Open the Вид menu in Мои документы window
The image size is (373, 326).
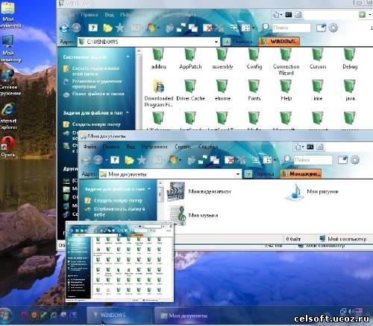click(131, 147)
